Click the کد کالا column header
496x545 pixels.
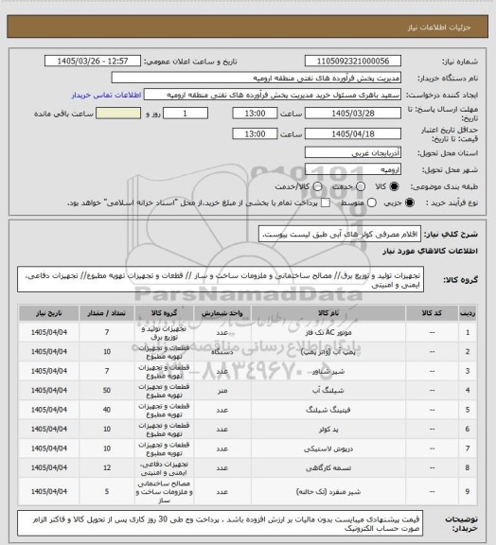[432, 313]
